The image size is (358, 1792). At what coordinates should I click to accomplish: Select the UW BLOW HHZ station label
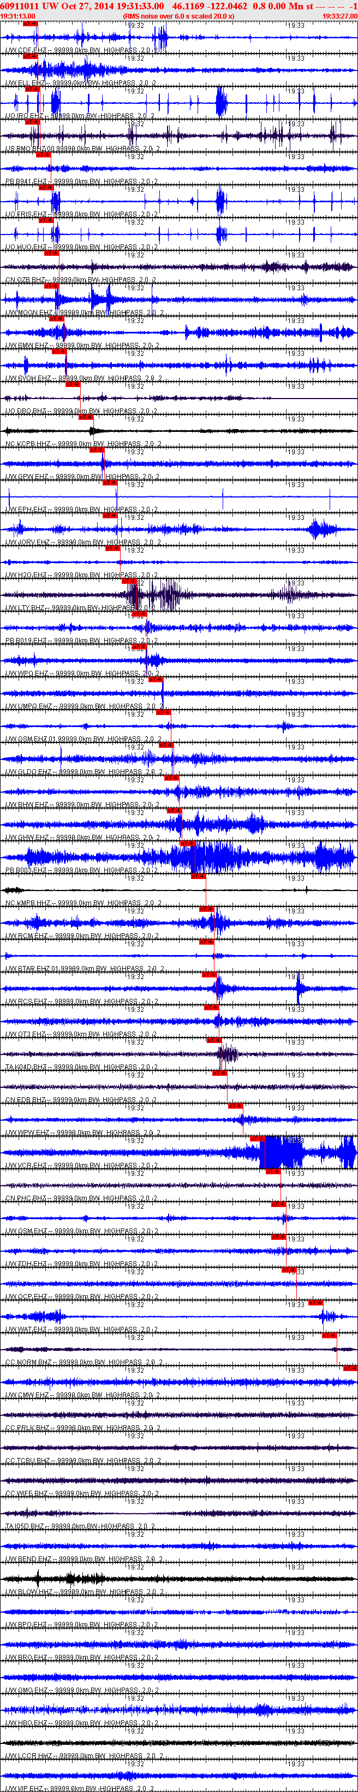84,1592
